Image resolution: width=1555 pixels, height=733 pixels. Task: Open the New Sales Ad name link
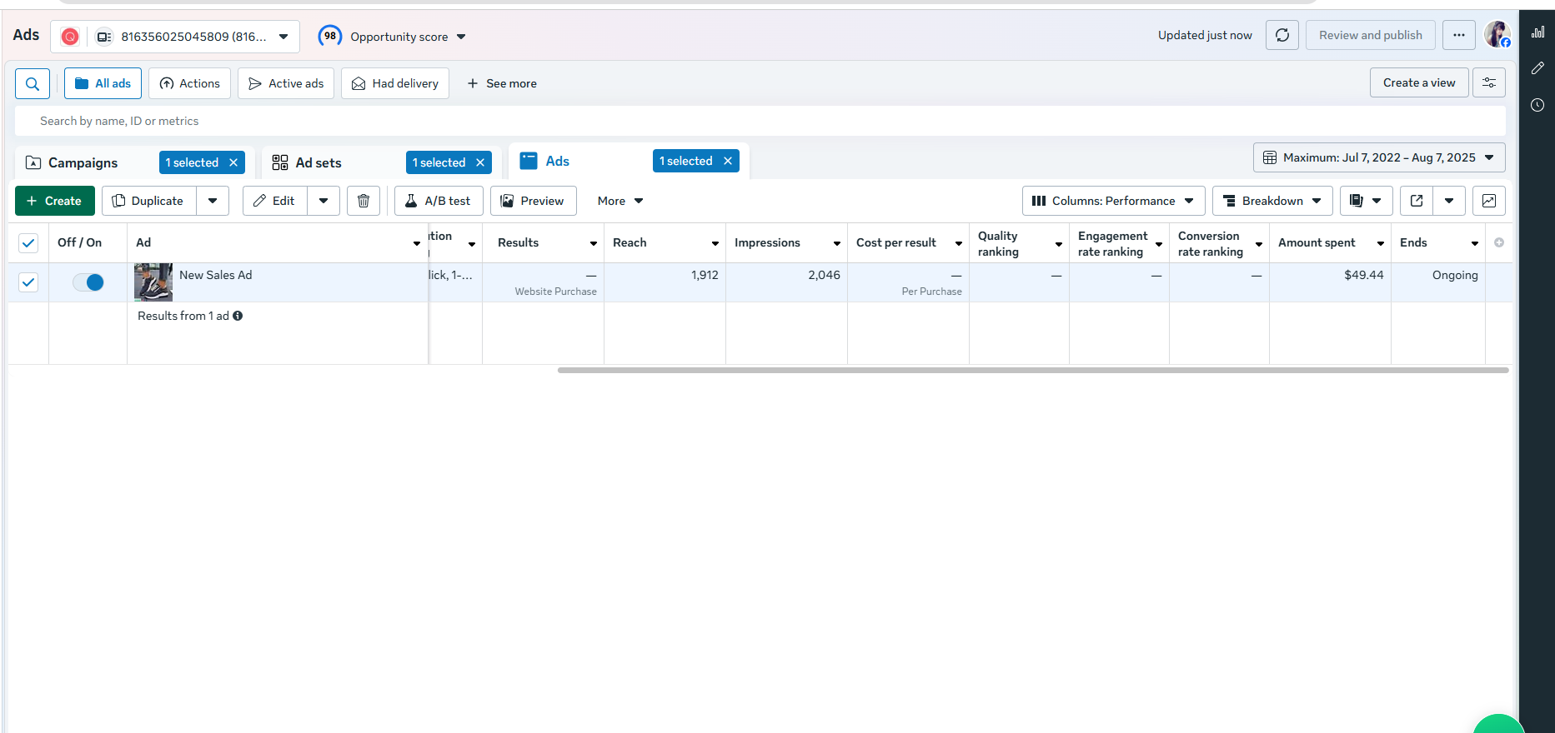pos(215,275)
